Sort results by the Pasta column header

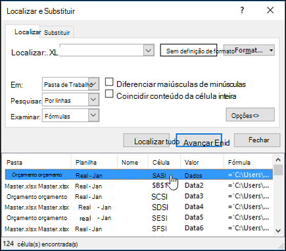[36, 162]
